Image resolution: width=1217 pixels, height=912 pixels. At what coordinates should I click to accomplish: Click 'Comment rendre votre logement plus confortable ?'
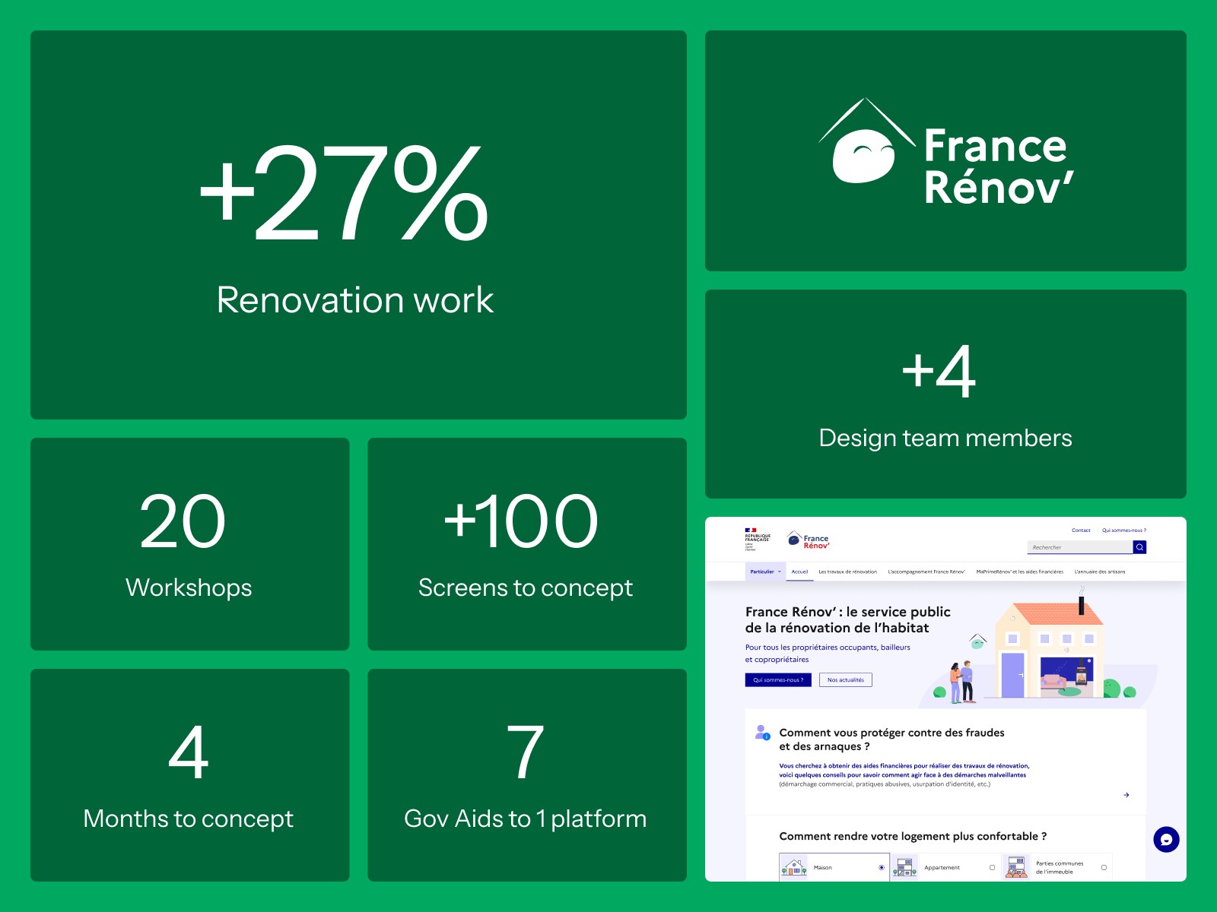(x=913, y=836)
